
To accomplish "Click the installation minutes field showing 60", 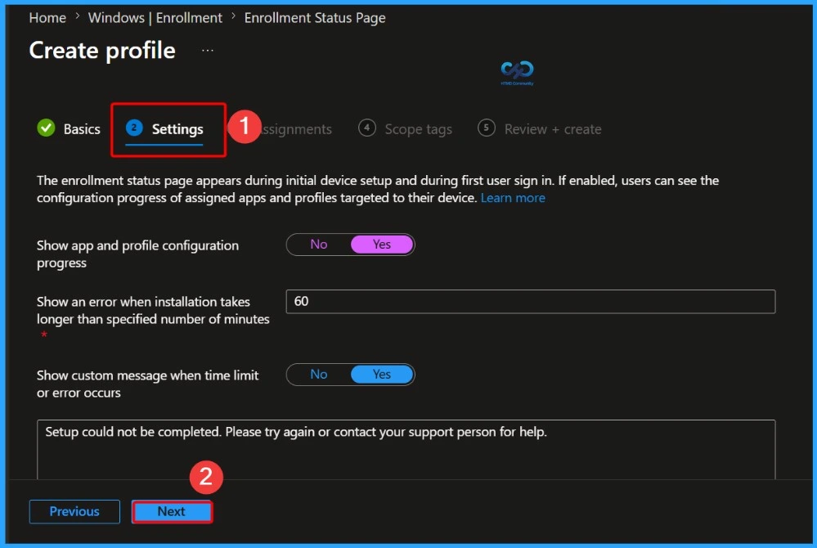I will point(531,302).
